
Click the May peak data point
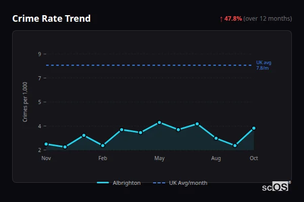(x=160, y=123)
